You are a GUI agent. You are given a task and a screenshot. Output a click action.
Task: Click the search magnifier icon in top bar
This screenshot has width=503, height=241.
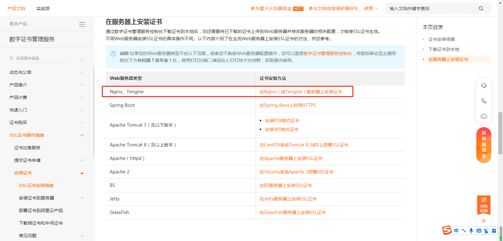coord(481,8)
